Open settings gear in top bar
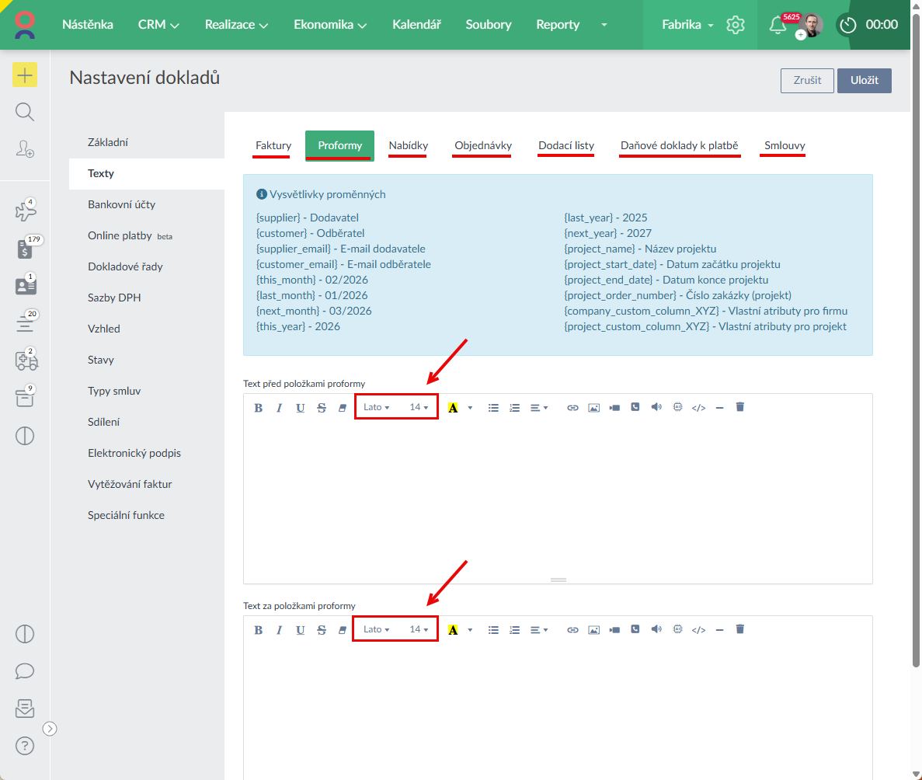This screenshot has width=922, height=780. coord(735,25)
